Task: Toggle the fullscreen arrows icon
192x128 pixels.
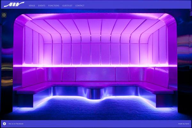Action: [4, 15]
